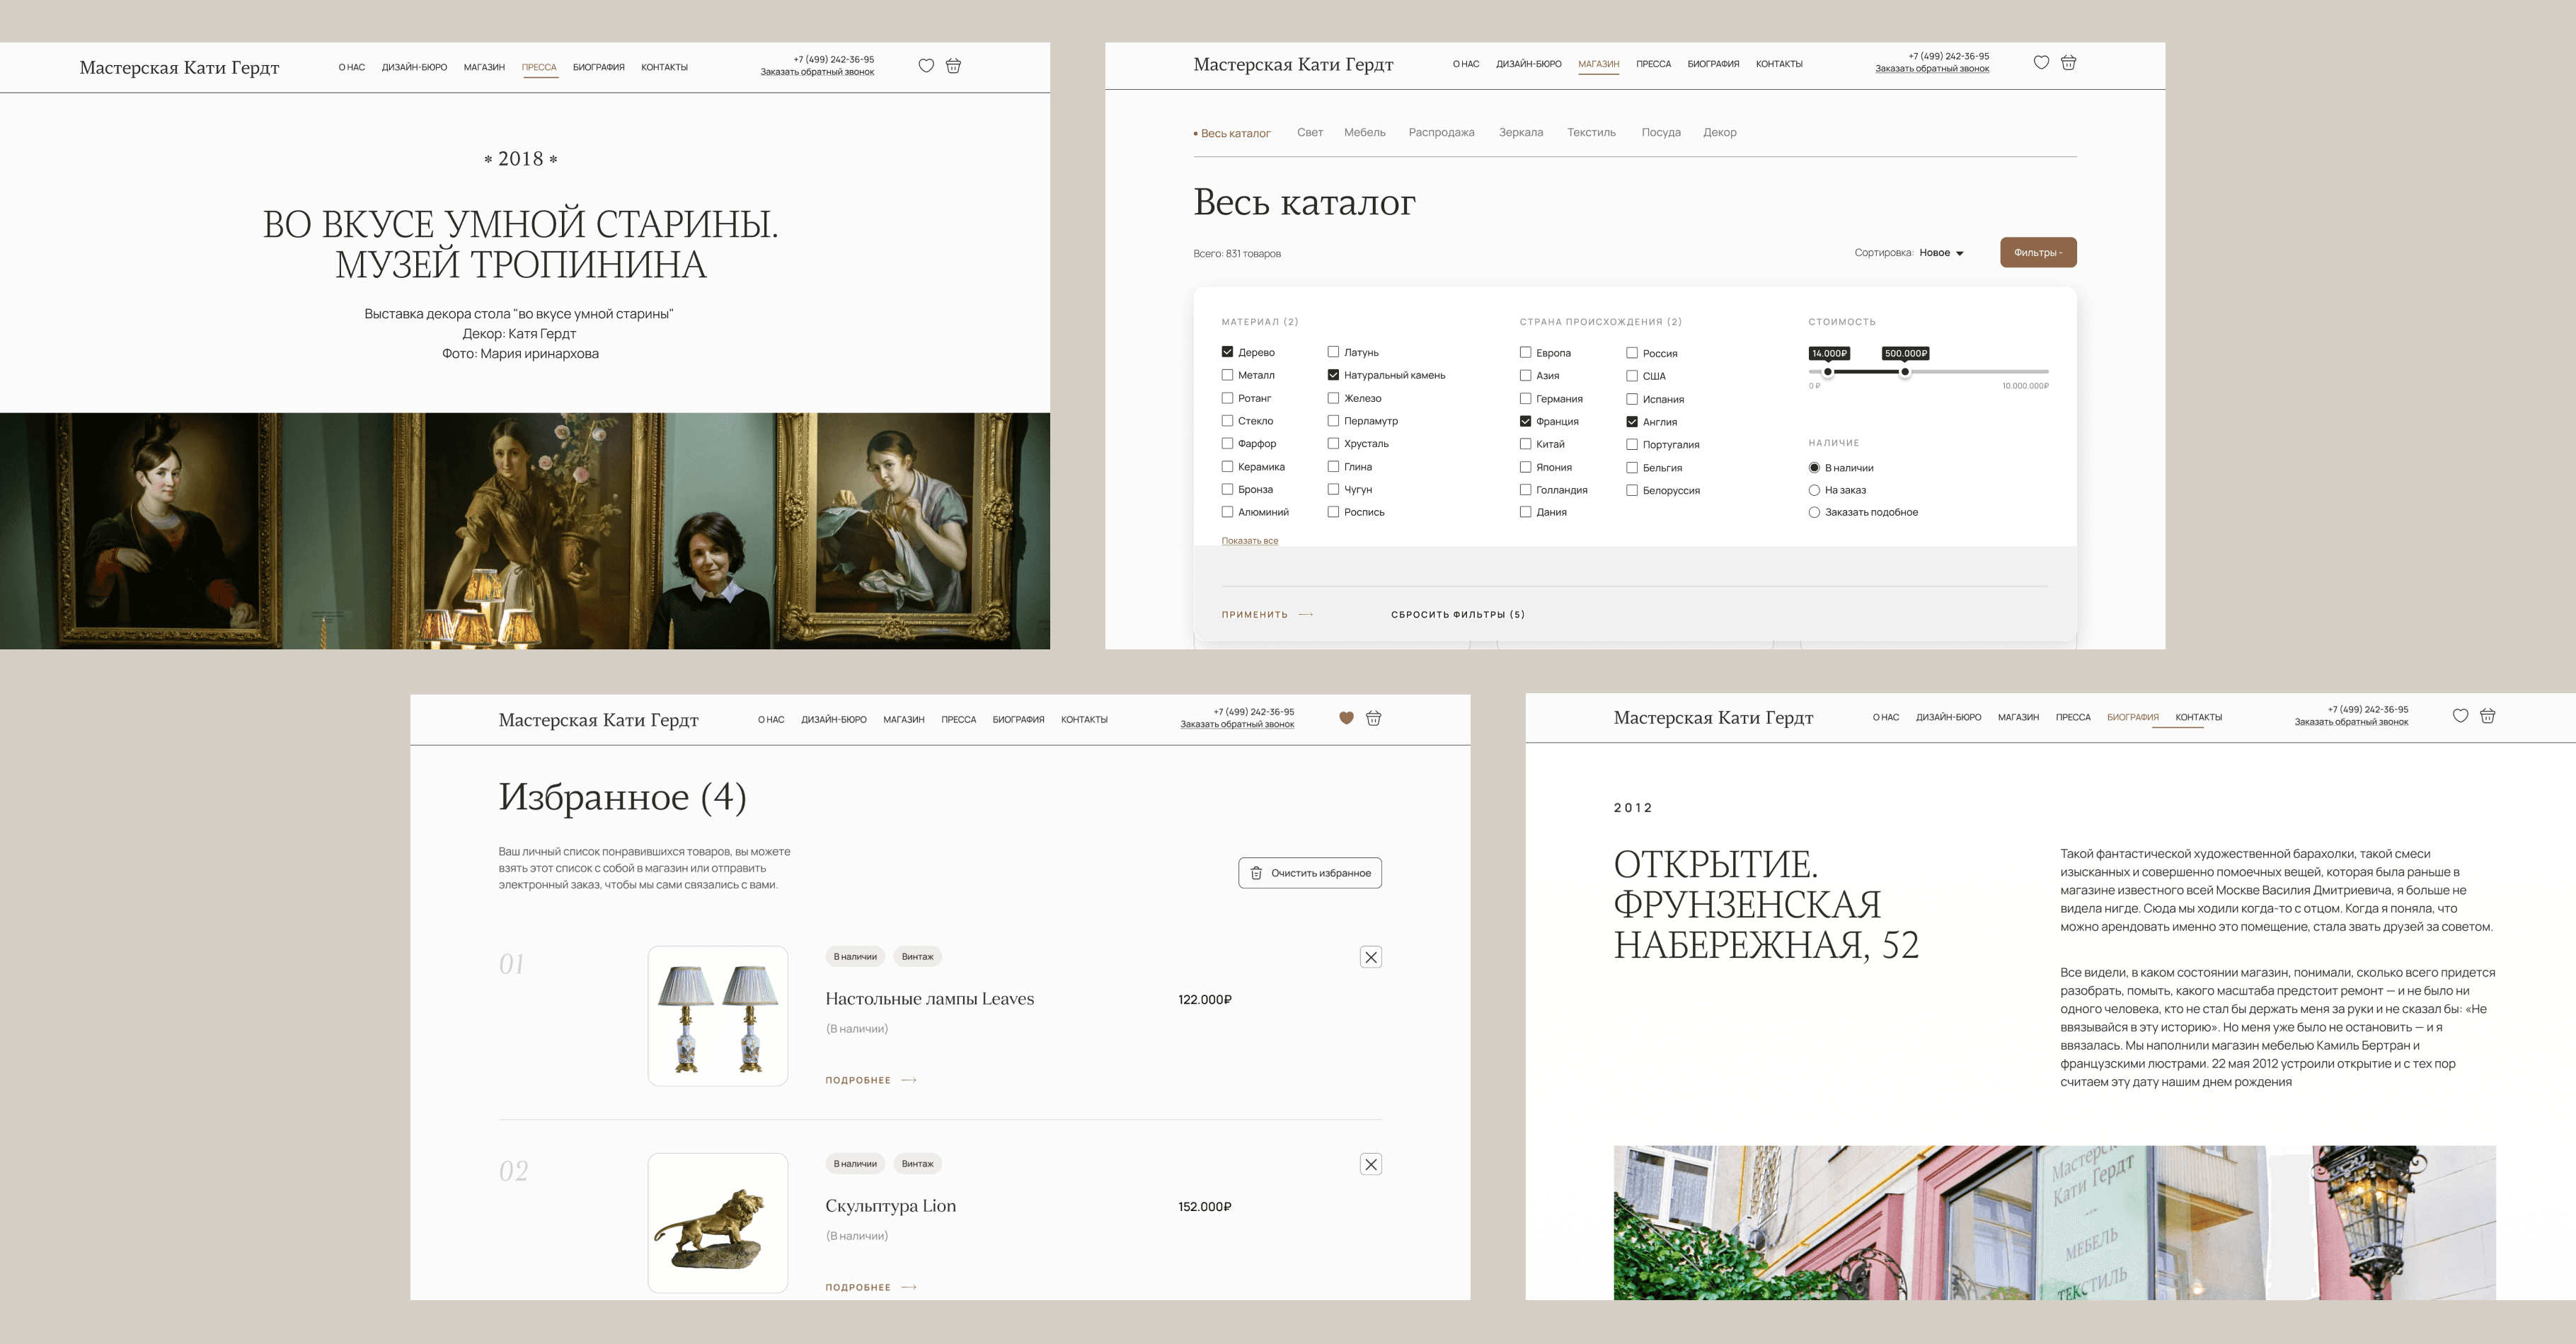The height and width of the screenshot is (1344, 2576).
Task: Click СБРОСИТЬ ФИЛЬТРЫ (5)
Action: coord(1458,615)
